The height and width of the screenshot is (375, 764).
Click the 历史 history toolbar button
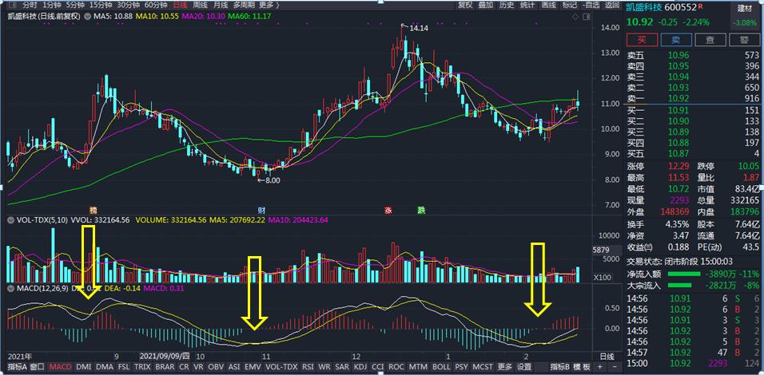(x=507, y=5)
